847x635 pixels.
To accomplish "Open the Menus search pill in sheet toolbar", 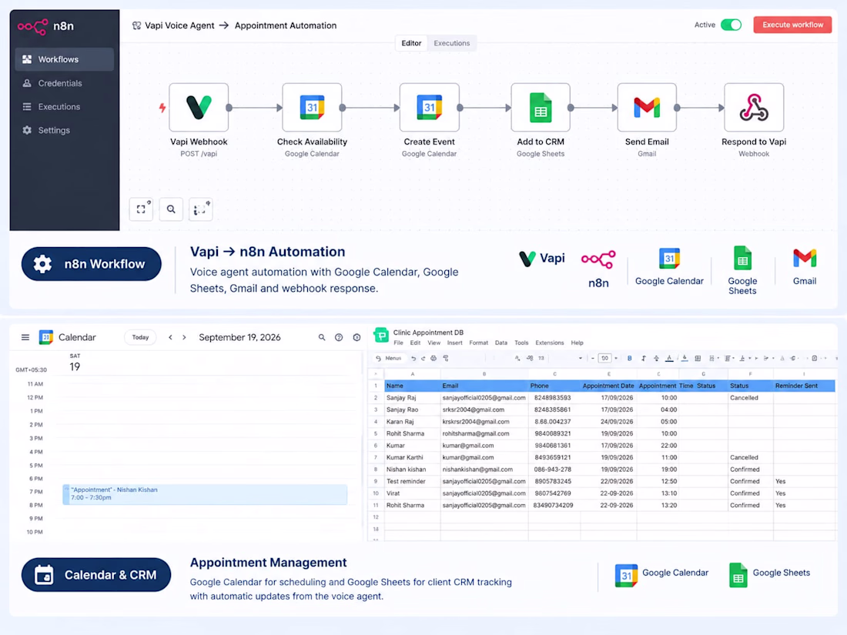I will point(389,359).
